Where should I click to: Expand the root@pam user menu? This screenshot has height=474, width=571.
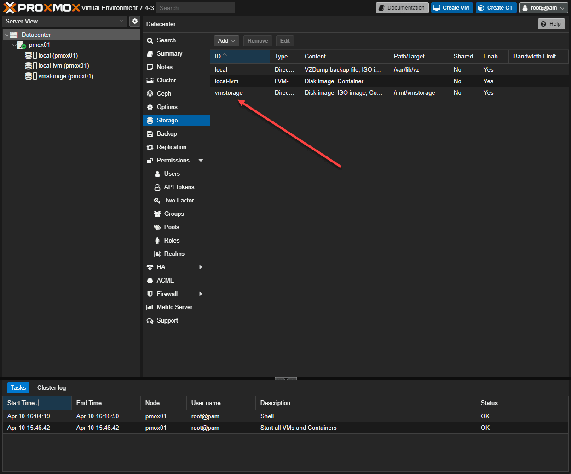543,8
